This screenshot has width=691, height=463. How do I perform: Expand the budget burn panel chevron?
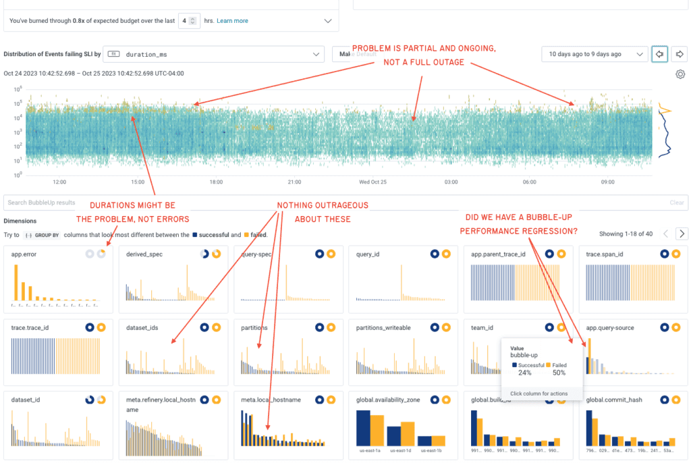click(328, 21)
